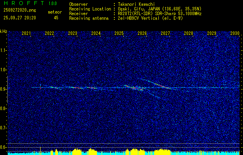This screenshot has width=243, height=155.
Task: Click the HROFFT title text
Action: click(24, 3)
